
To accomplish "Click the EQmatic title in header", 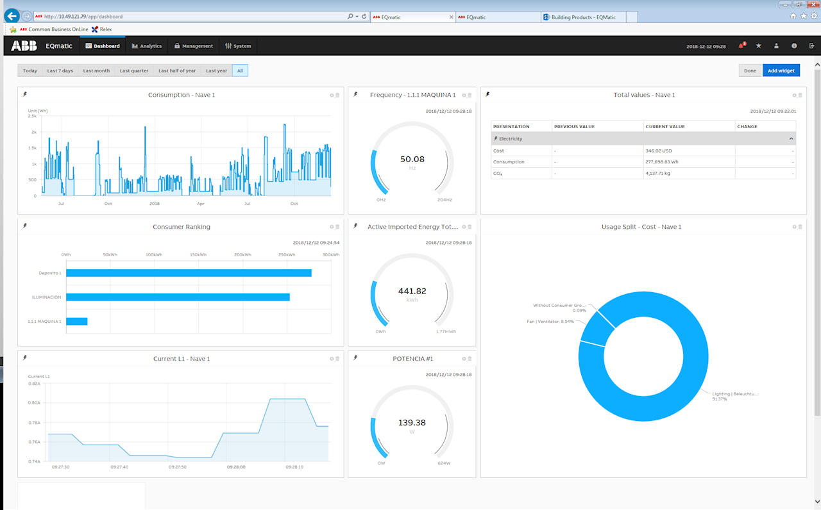I will [59, 45].
